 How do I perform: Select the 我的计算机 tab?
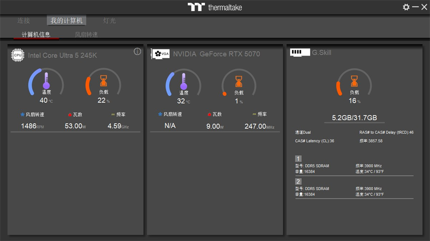66,21
